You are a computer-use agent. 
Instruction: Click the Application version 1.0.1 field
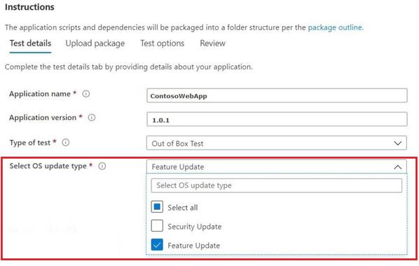point(277,119)
